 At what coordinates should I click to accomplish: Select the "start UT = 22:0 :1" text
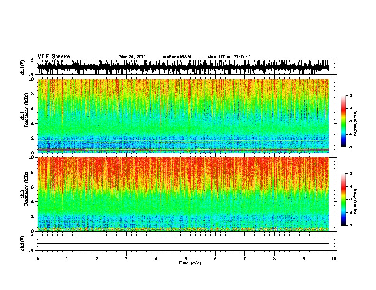(x=229, y=57)
